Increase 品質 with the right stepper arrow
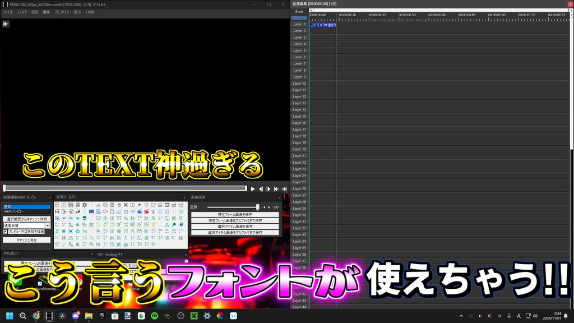 coord(269,207)
